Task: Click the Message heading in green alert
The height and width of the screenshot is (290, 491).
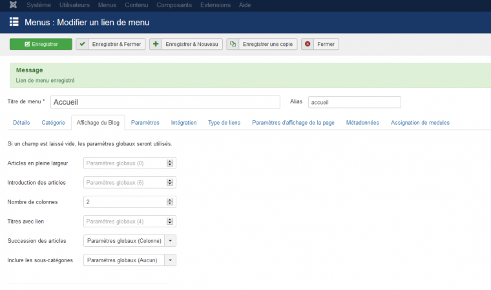Action: coord(30,70)
